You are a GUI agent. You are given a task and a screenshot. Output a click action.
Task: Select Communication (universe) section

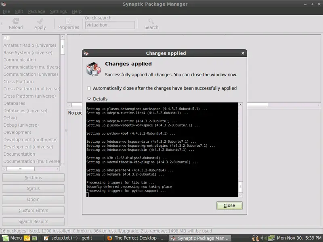(x=31, y=74)
